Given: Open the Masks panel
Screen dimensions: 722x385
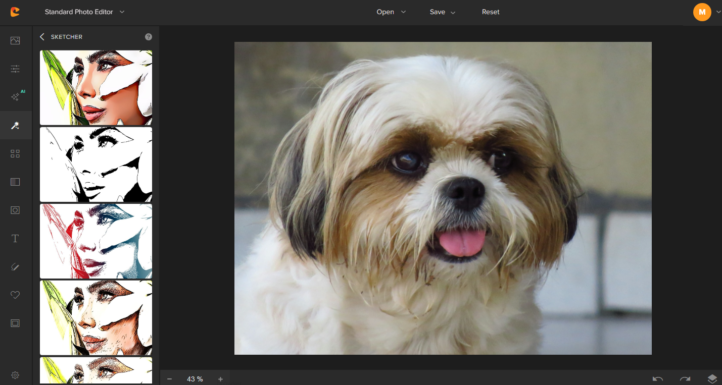Looking at the screenshot, I should pyautogui.click(x=15, y=182).
